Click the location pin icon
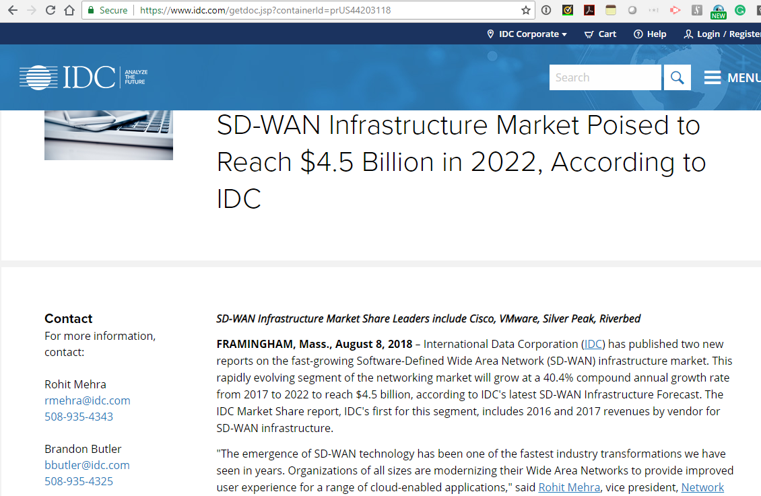This screenshot has height=496, width=761. [490, 34]
